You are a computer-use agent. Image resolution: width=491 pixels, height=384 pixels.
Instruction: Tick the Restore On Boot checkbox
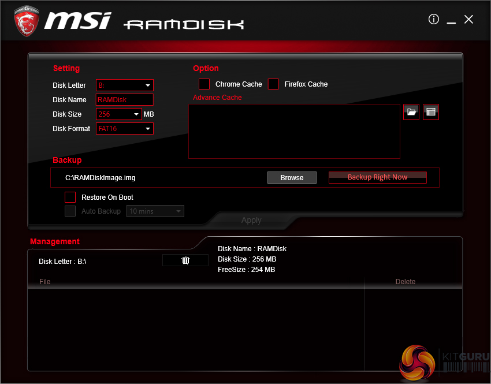tap(70, 197)
